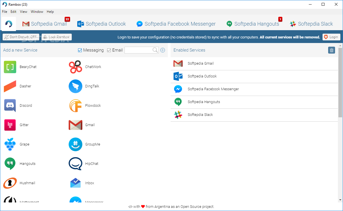The width and height of the screenshot is (343, 211).
Task: Toggle the Email filter checkbox
Action: pos(109,50)
